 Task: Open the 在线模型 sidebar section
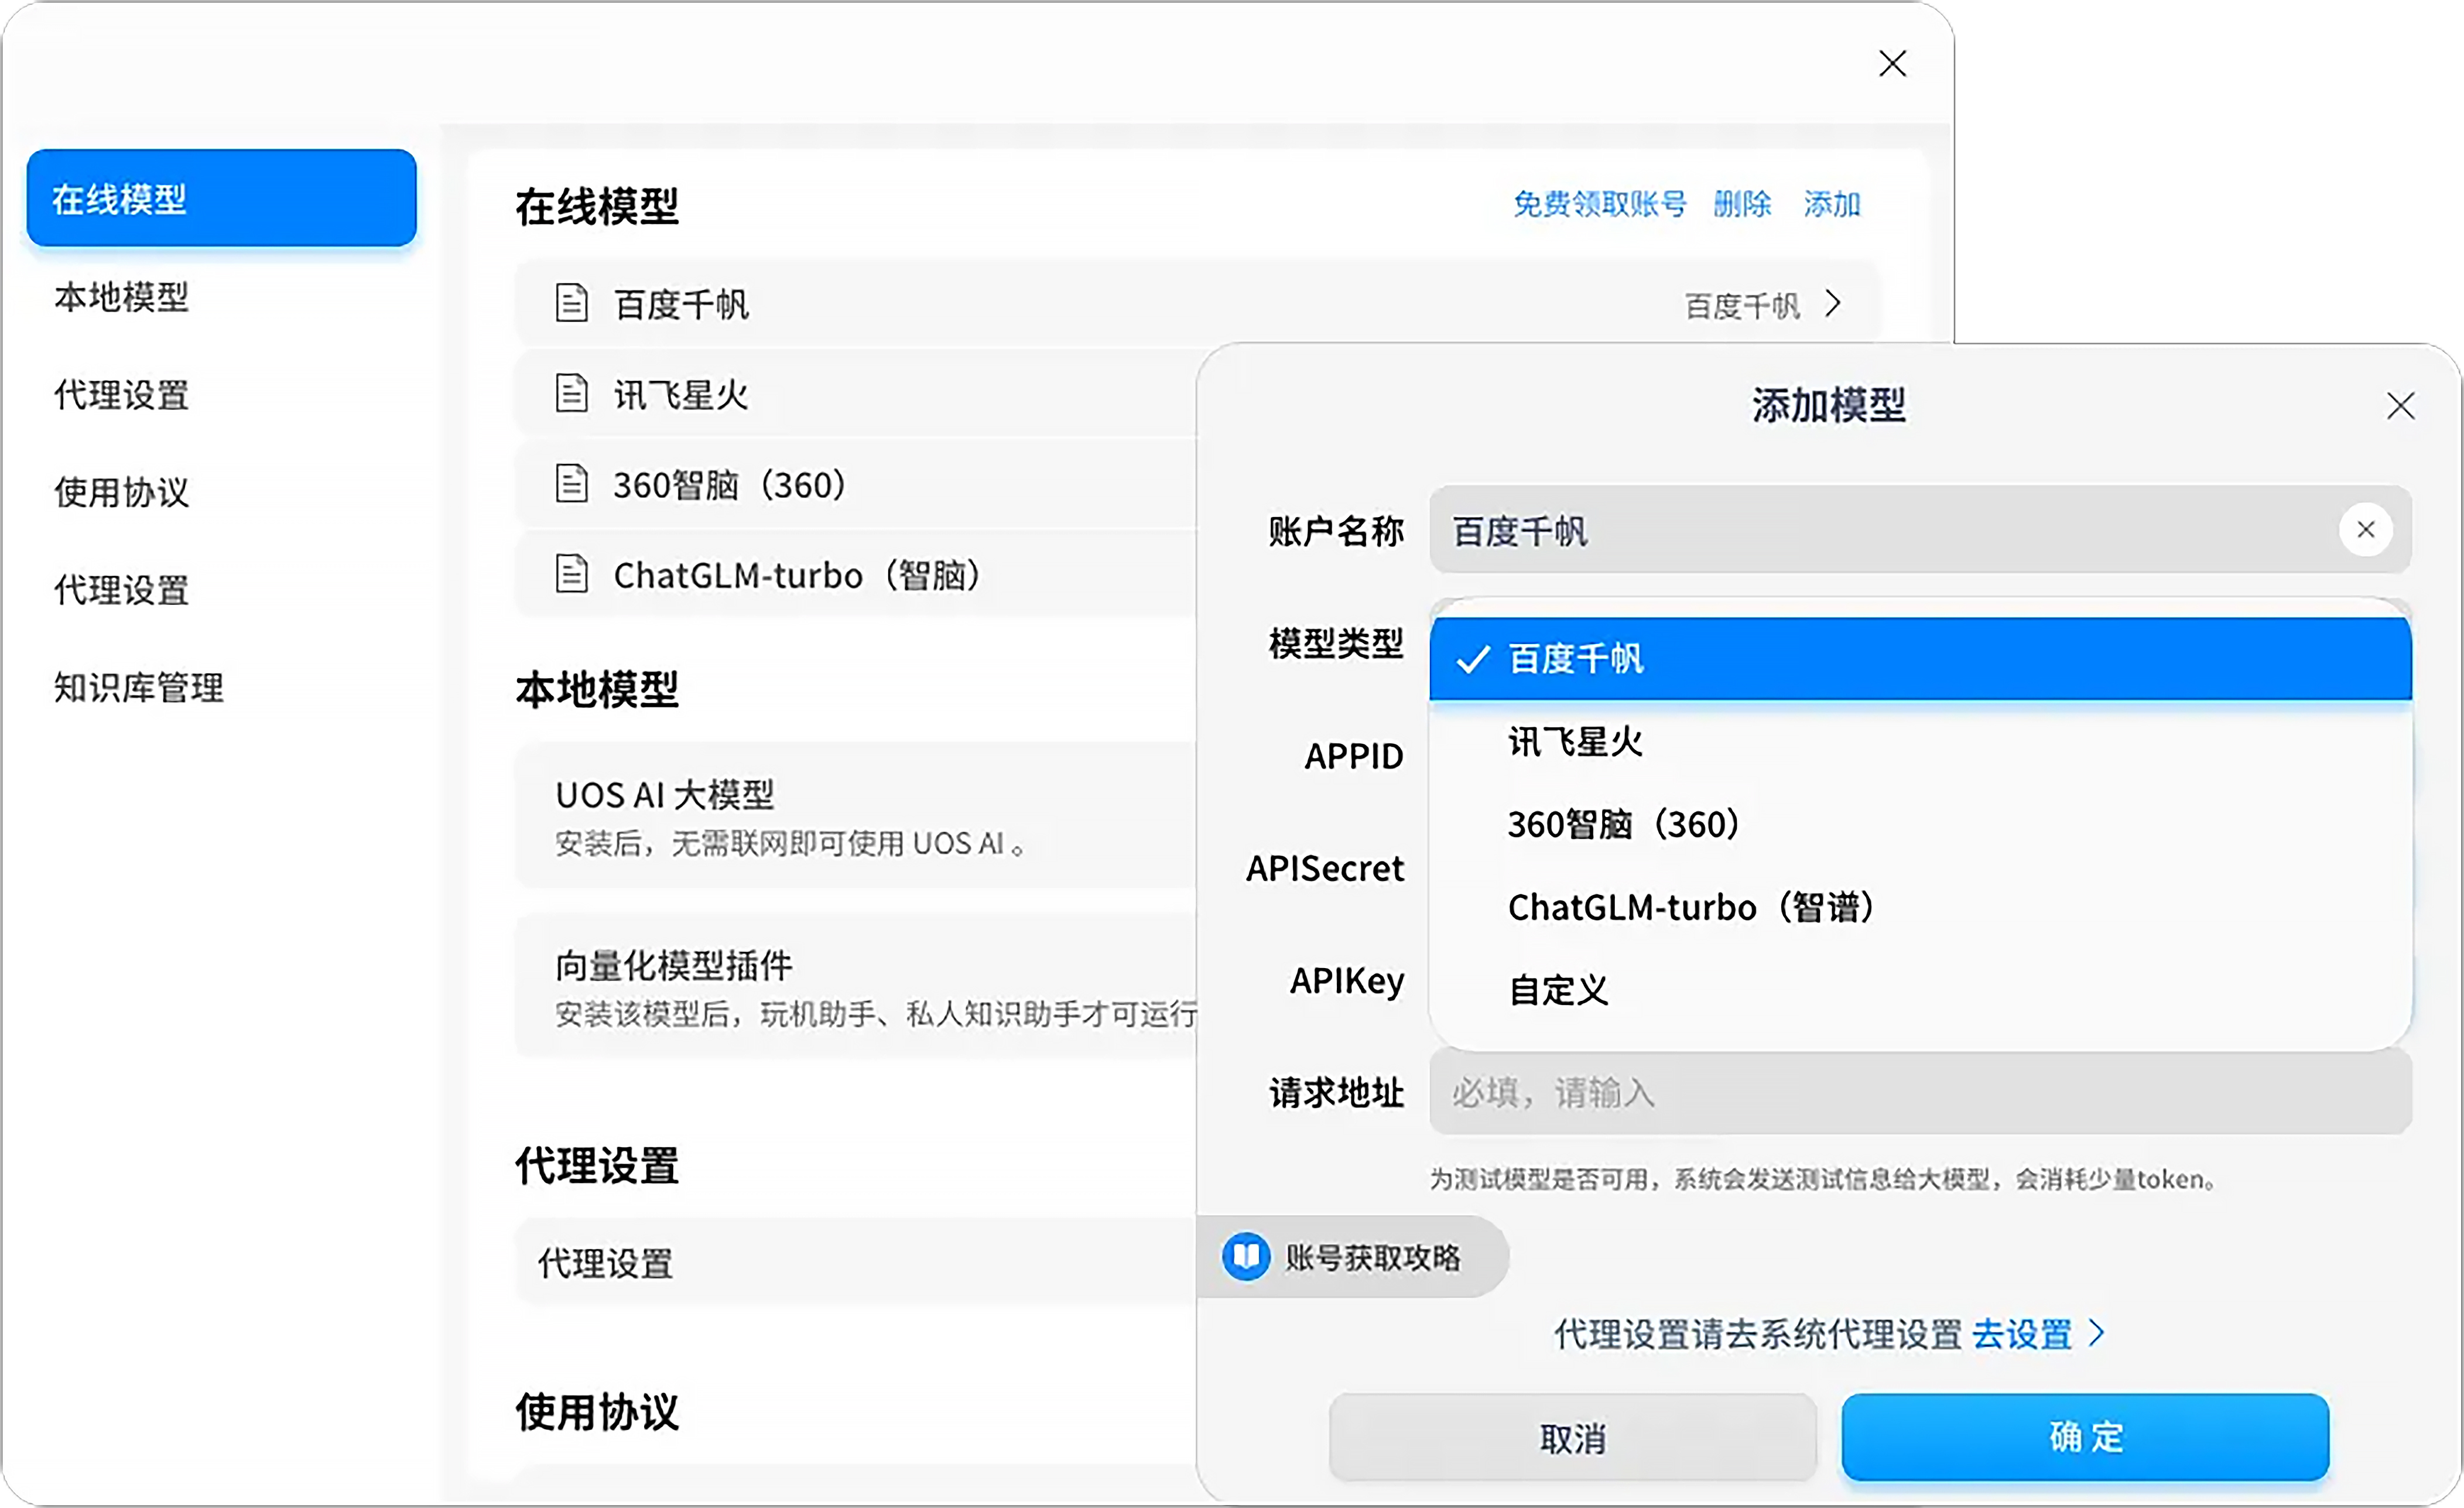(x=221, y=198)
